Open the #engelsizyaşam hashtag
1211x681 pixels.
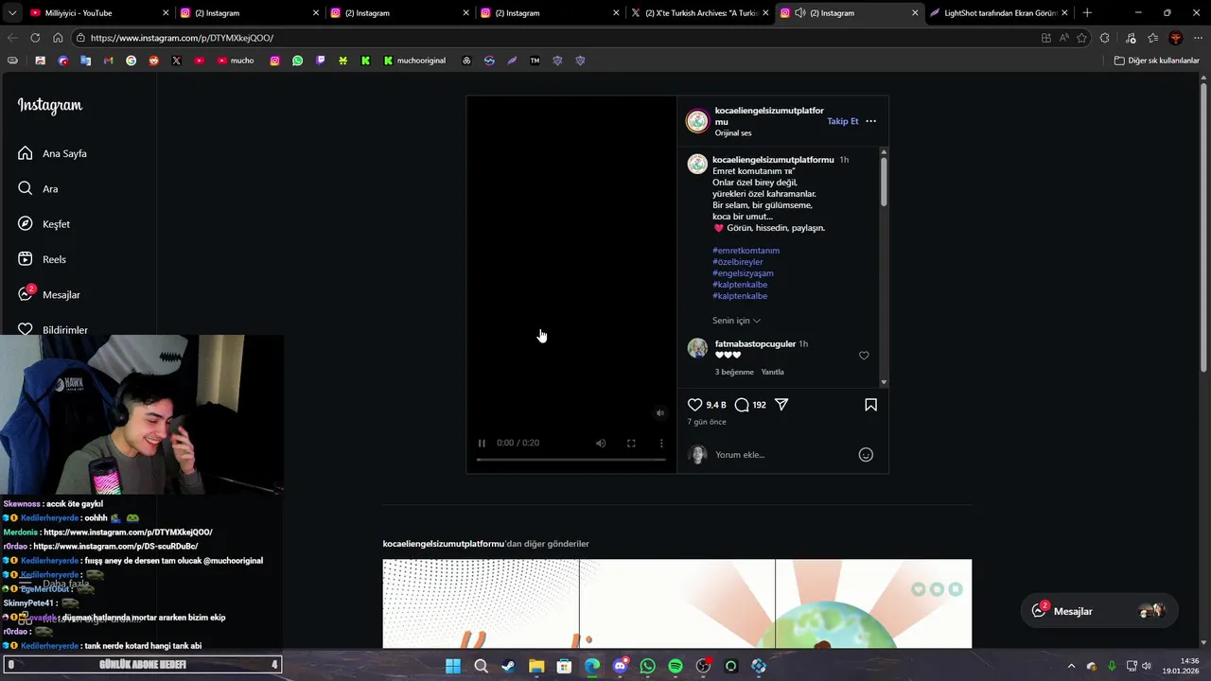pos(743,273)
